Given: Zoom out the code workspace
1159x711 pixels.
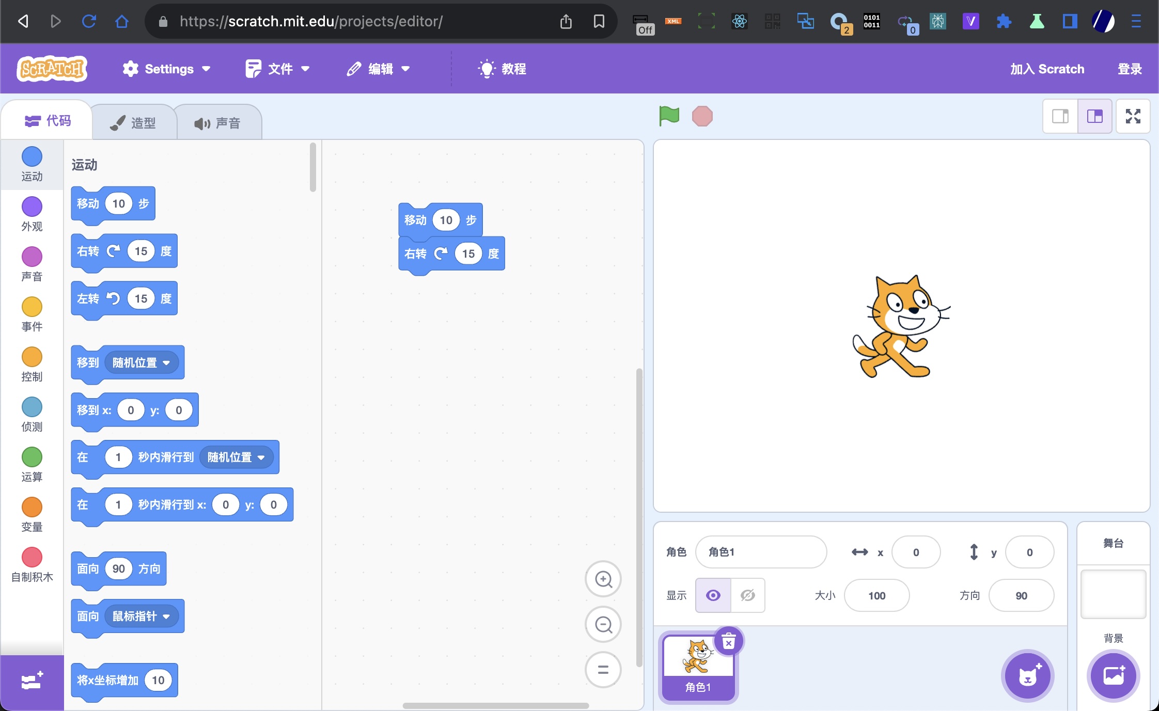Looking at the screenshot, I should click(x=603, y=625).
